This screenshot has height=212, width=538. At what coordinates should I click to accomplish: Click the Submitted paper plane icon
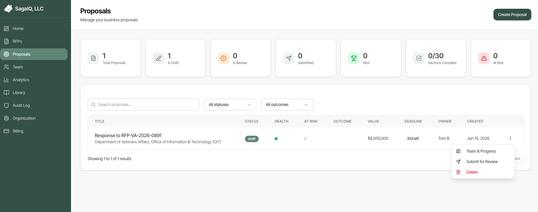coord(289,58)
